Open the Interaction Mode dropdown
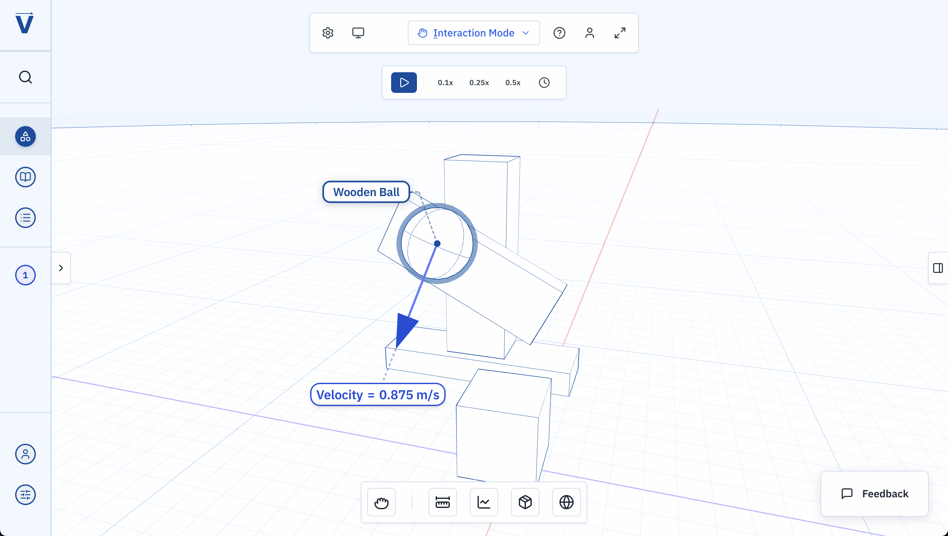The image size is (948, 536). click(474, 33)
